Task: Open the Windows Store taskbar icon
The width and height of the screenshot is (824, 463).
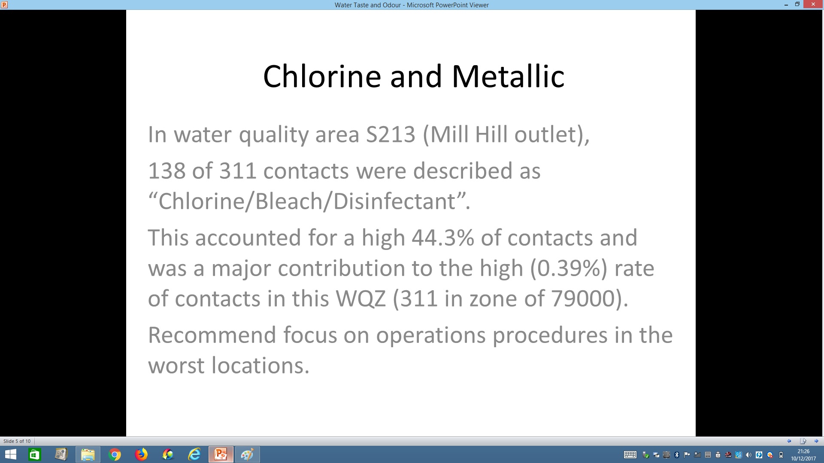Action: (x=34, y=454)
